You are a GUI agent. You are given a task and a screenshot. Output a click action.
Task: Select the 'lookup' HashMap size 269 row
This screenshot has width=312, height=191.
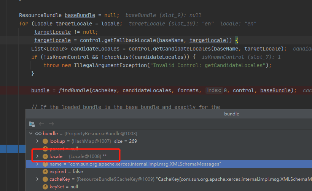(169, 141)
